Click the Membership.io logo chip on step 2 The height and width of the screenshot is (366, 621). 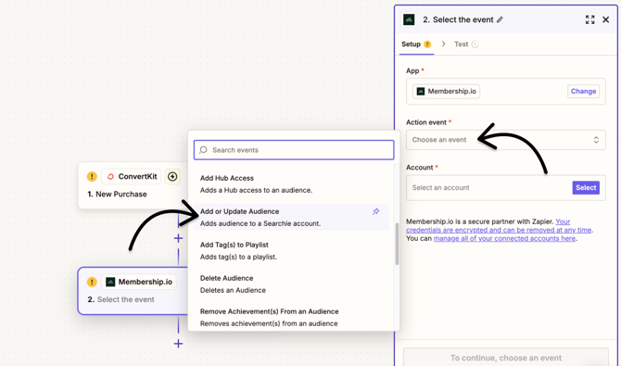point(139,282)
